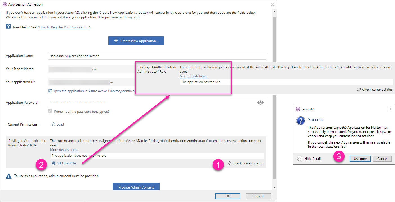Click the scrollbar up arrow in the activation dialog
This screenshot has width=395, height=202.
click(x=275, y=12)
